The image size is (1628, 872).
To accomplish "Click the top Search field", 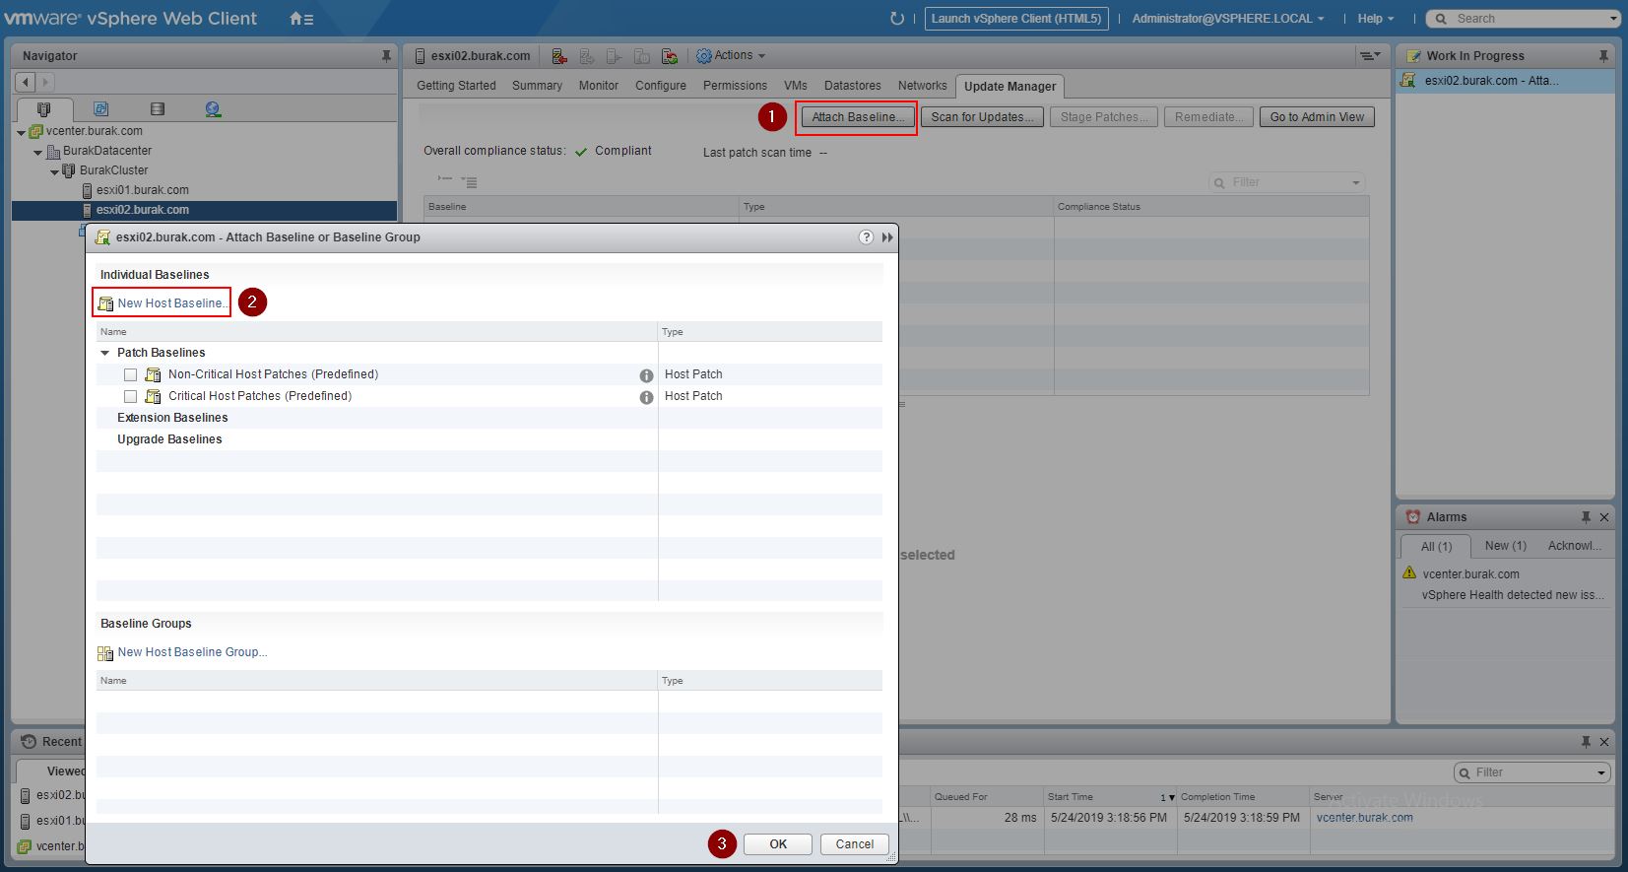I will pyautogui.click(x=1523, y=19).
